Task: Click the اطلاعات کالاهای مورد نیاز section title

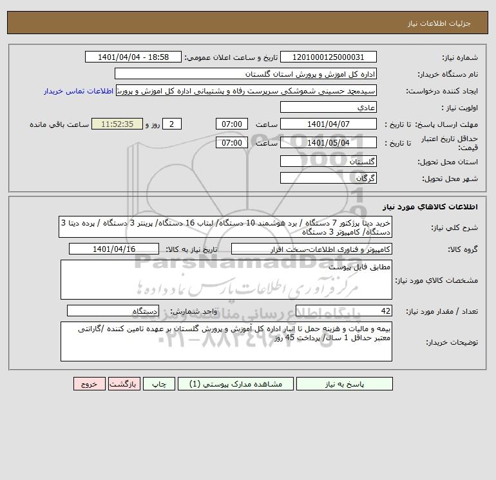Action: click(430, 207)
